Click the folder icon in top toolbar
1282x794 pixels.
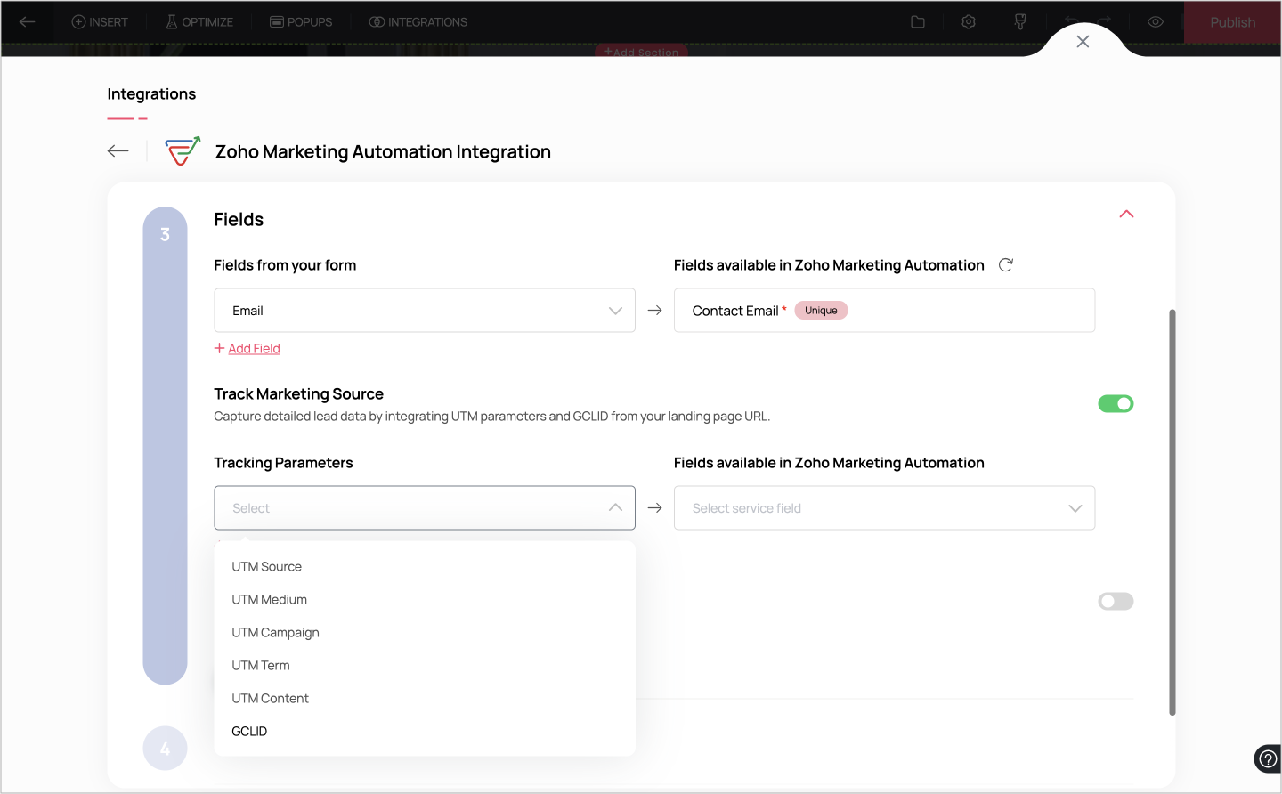click(x=918, y=22)
